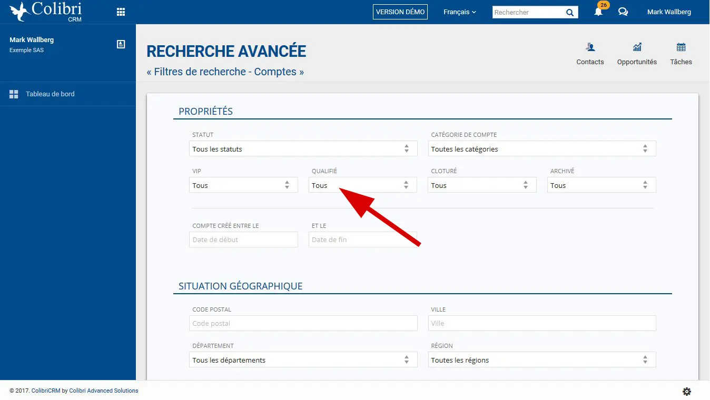710x400 pixels.
Task: Click the RECHERCHE AVANCÉE page title
Action: coord(226,51)
